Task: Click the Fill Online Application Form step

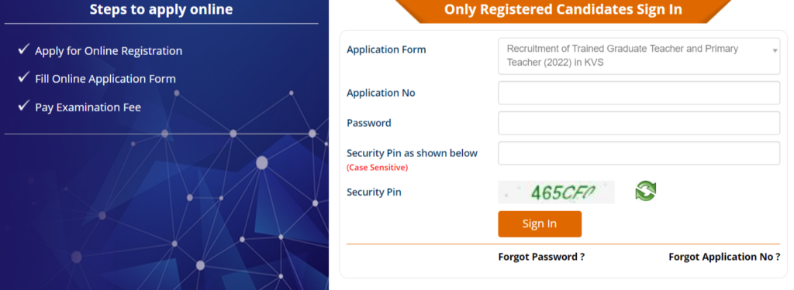Action: pyautogui.click(x=105, y=79)
